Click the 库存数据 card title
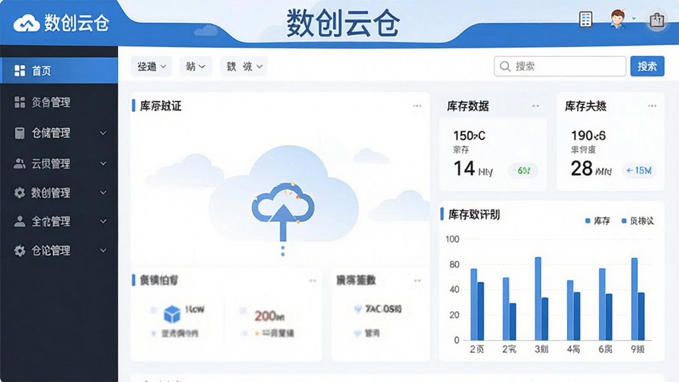679x382 pixels. 467,106
